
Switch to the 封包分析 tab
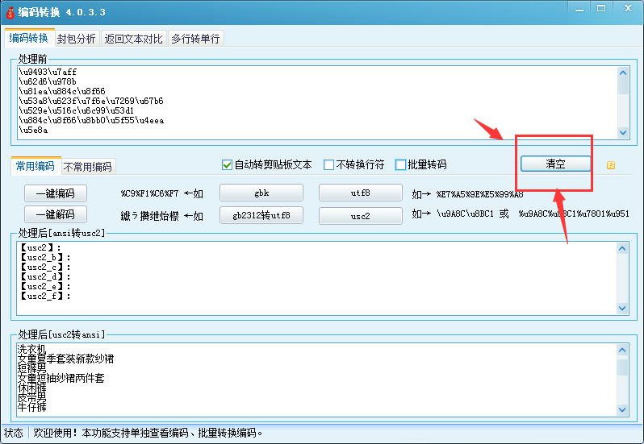click(76, 39)
